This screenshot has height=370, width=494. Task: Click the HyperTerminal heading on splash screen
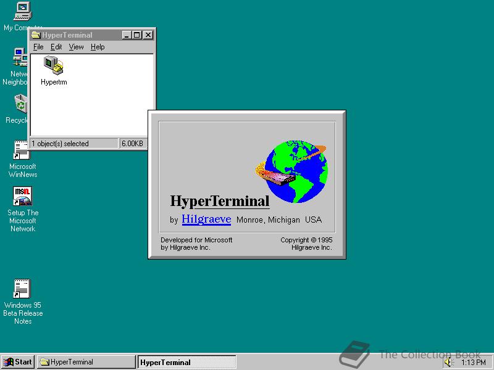pyautogui.click(x=220, y=201)
